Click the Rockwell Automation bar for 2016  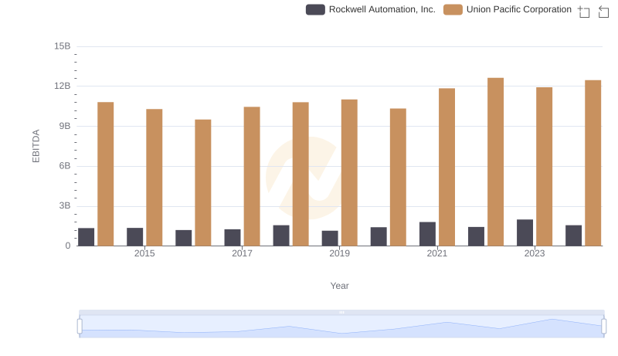[184, 238]
